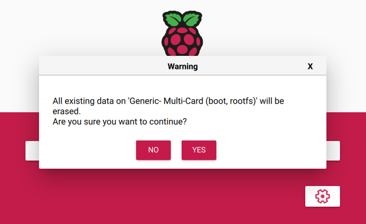Click the green leaves of the raspberry logo
Screen dimensions: 366x224
[x=182, y=19]
